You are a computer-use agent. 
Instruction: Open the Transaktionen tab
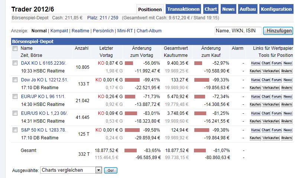184,9
